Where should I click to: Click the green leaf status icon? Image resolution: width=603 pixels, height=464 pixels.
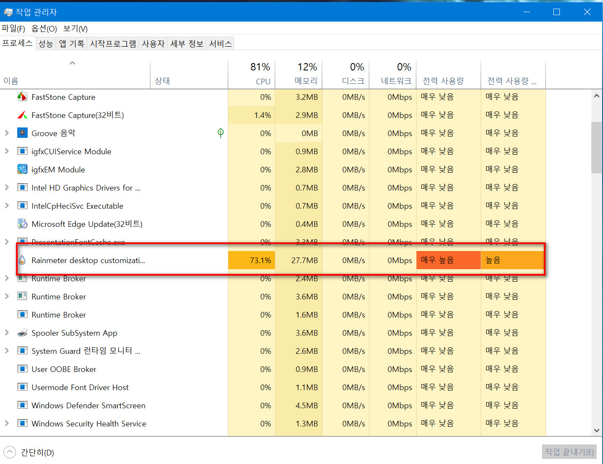221,133
